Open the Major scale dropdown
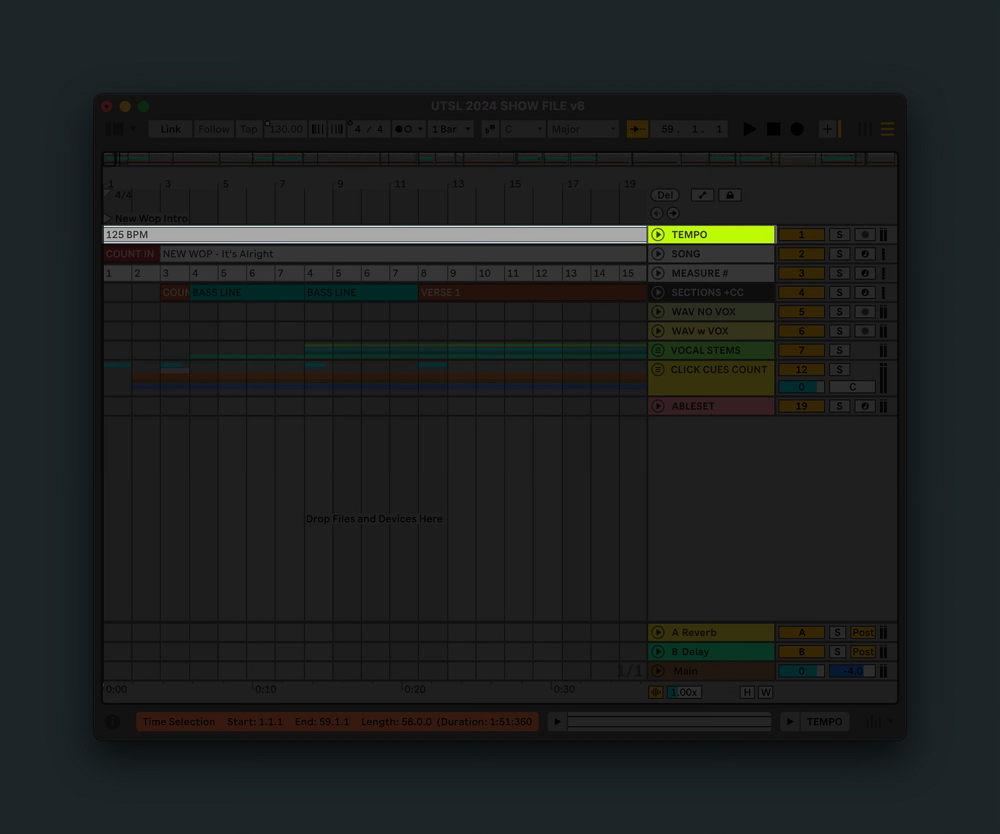The height and width of the screenshot is (834, 1000). [583, 129]
